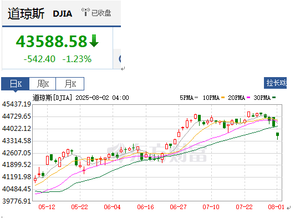This screenshot has height=218, width=295.
Task: Click the 10PMA orange legend swatch
Action: click(x=223, y=98)
